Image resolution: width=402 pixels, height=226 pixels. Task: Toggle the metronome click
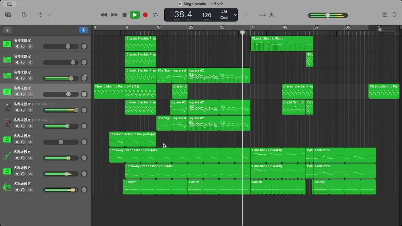click(x=271, y=15)
